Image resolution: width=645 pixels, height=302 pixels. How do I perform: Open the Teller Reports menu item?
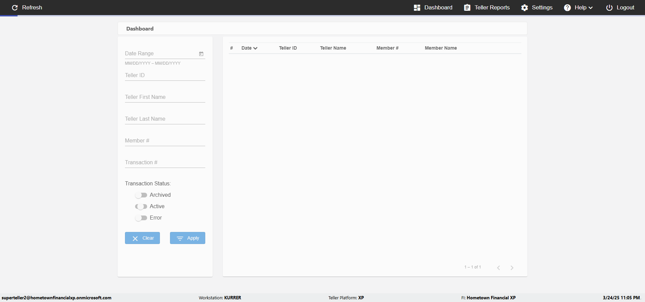pos(487,7)
